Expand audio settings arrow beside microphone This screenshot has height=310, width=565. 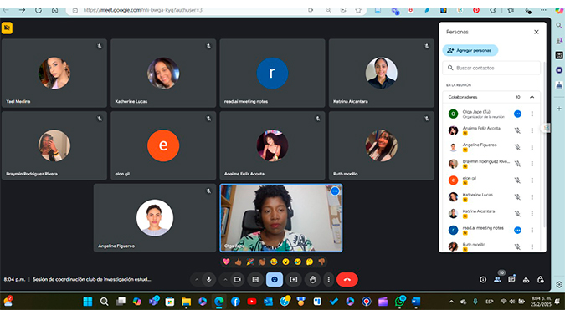coord(197,279)
